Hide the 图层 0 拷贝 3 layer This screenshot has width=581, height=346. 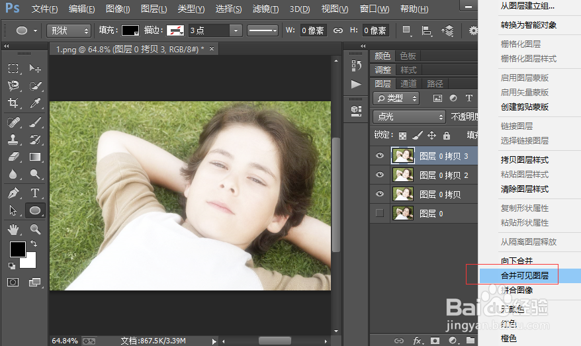(379, 156)
